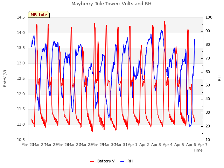Image resolution: width=224 pixels, height=168 pixels.
Task: Click the Apr 6 date tick label
Action: pos(191,145)
